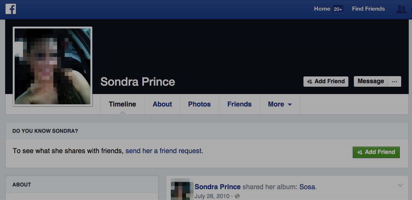Go to Home in the top bar
Screen dimensions: 412x200
coord(322,9)
